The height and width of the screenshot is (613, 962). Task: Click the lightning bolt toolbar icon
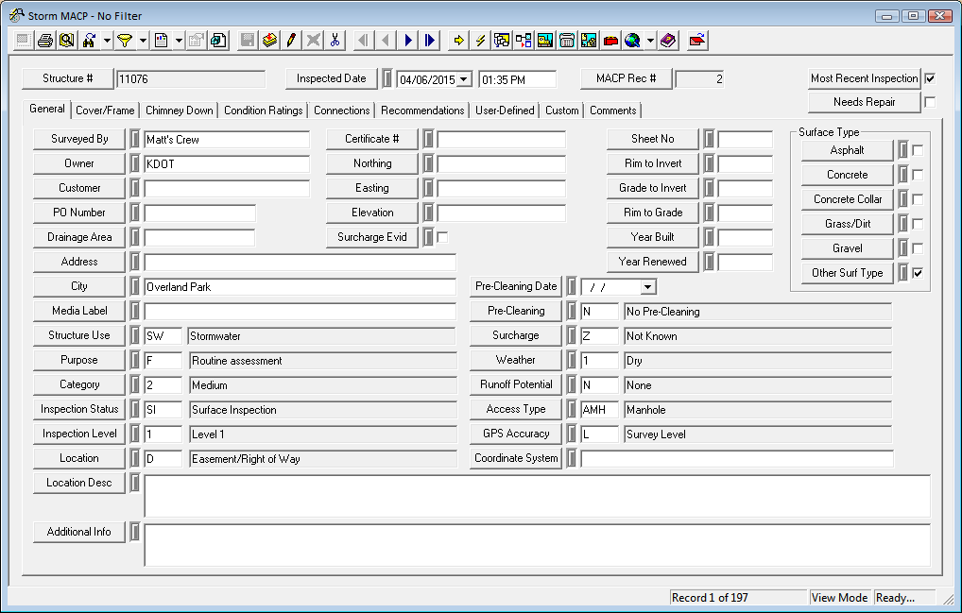(480, 40)
